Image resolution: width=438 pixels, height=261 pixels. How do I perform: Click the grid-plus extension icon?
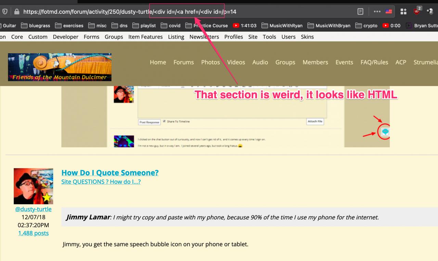pyautogui.click(x=403, y=12)
